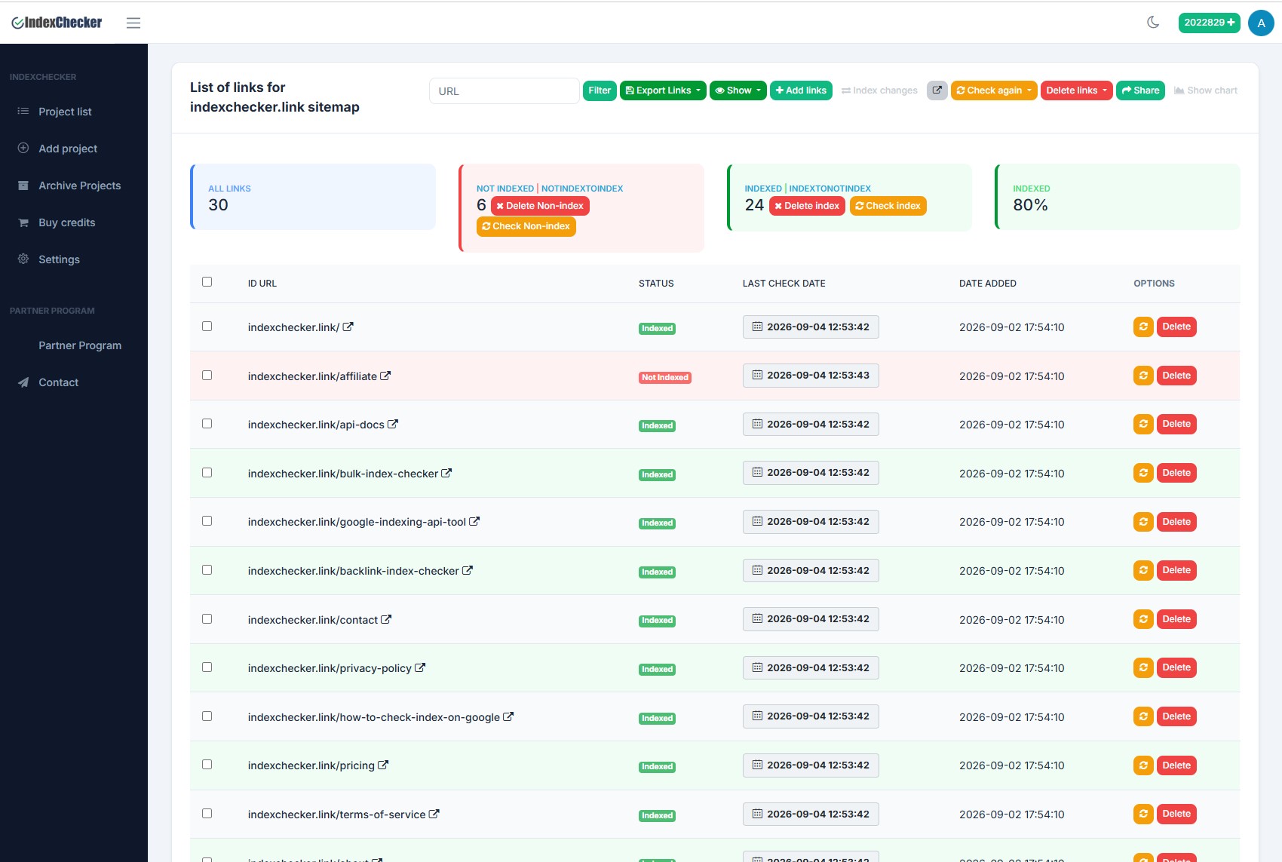Expand the Check again dropdown
Viewport: 1282px width, 862px height.
click(994, 90)
